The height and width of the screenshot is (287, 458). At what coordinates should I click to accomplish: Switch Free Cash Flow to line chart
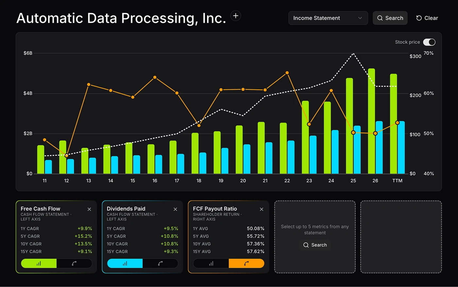74,263
